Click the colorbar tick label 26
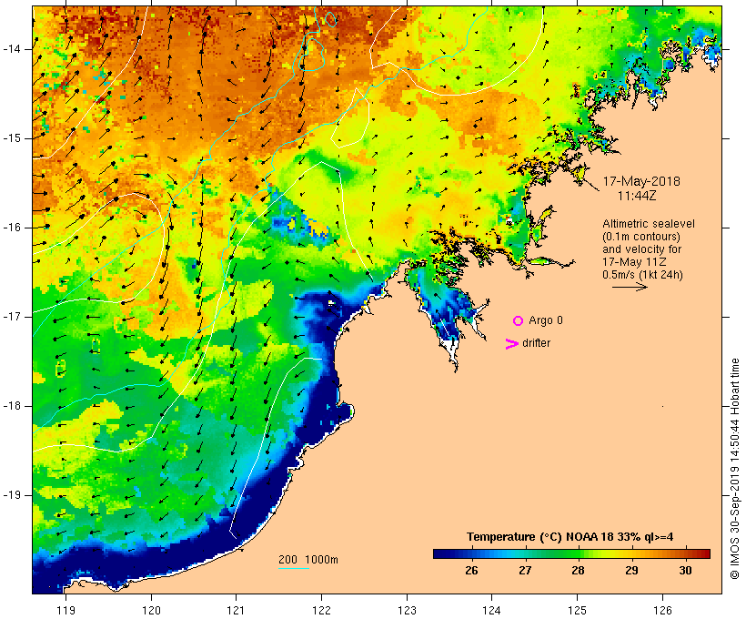This screenshot has height=619, width=746. pyautogui.click(x=471, y=571)
